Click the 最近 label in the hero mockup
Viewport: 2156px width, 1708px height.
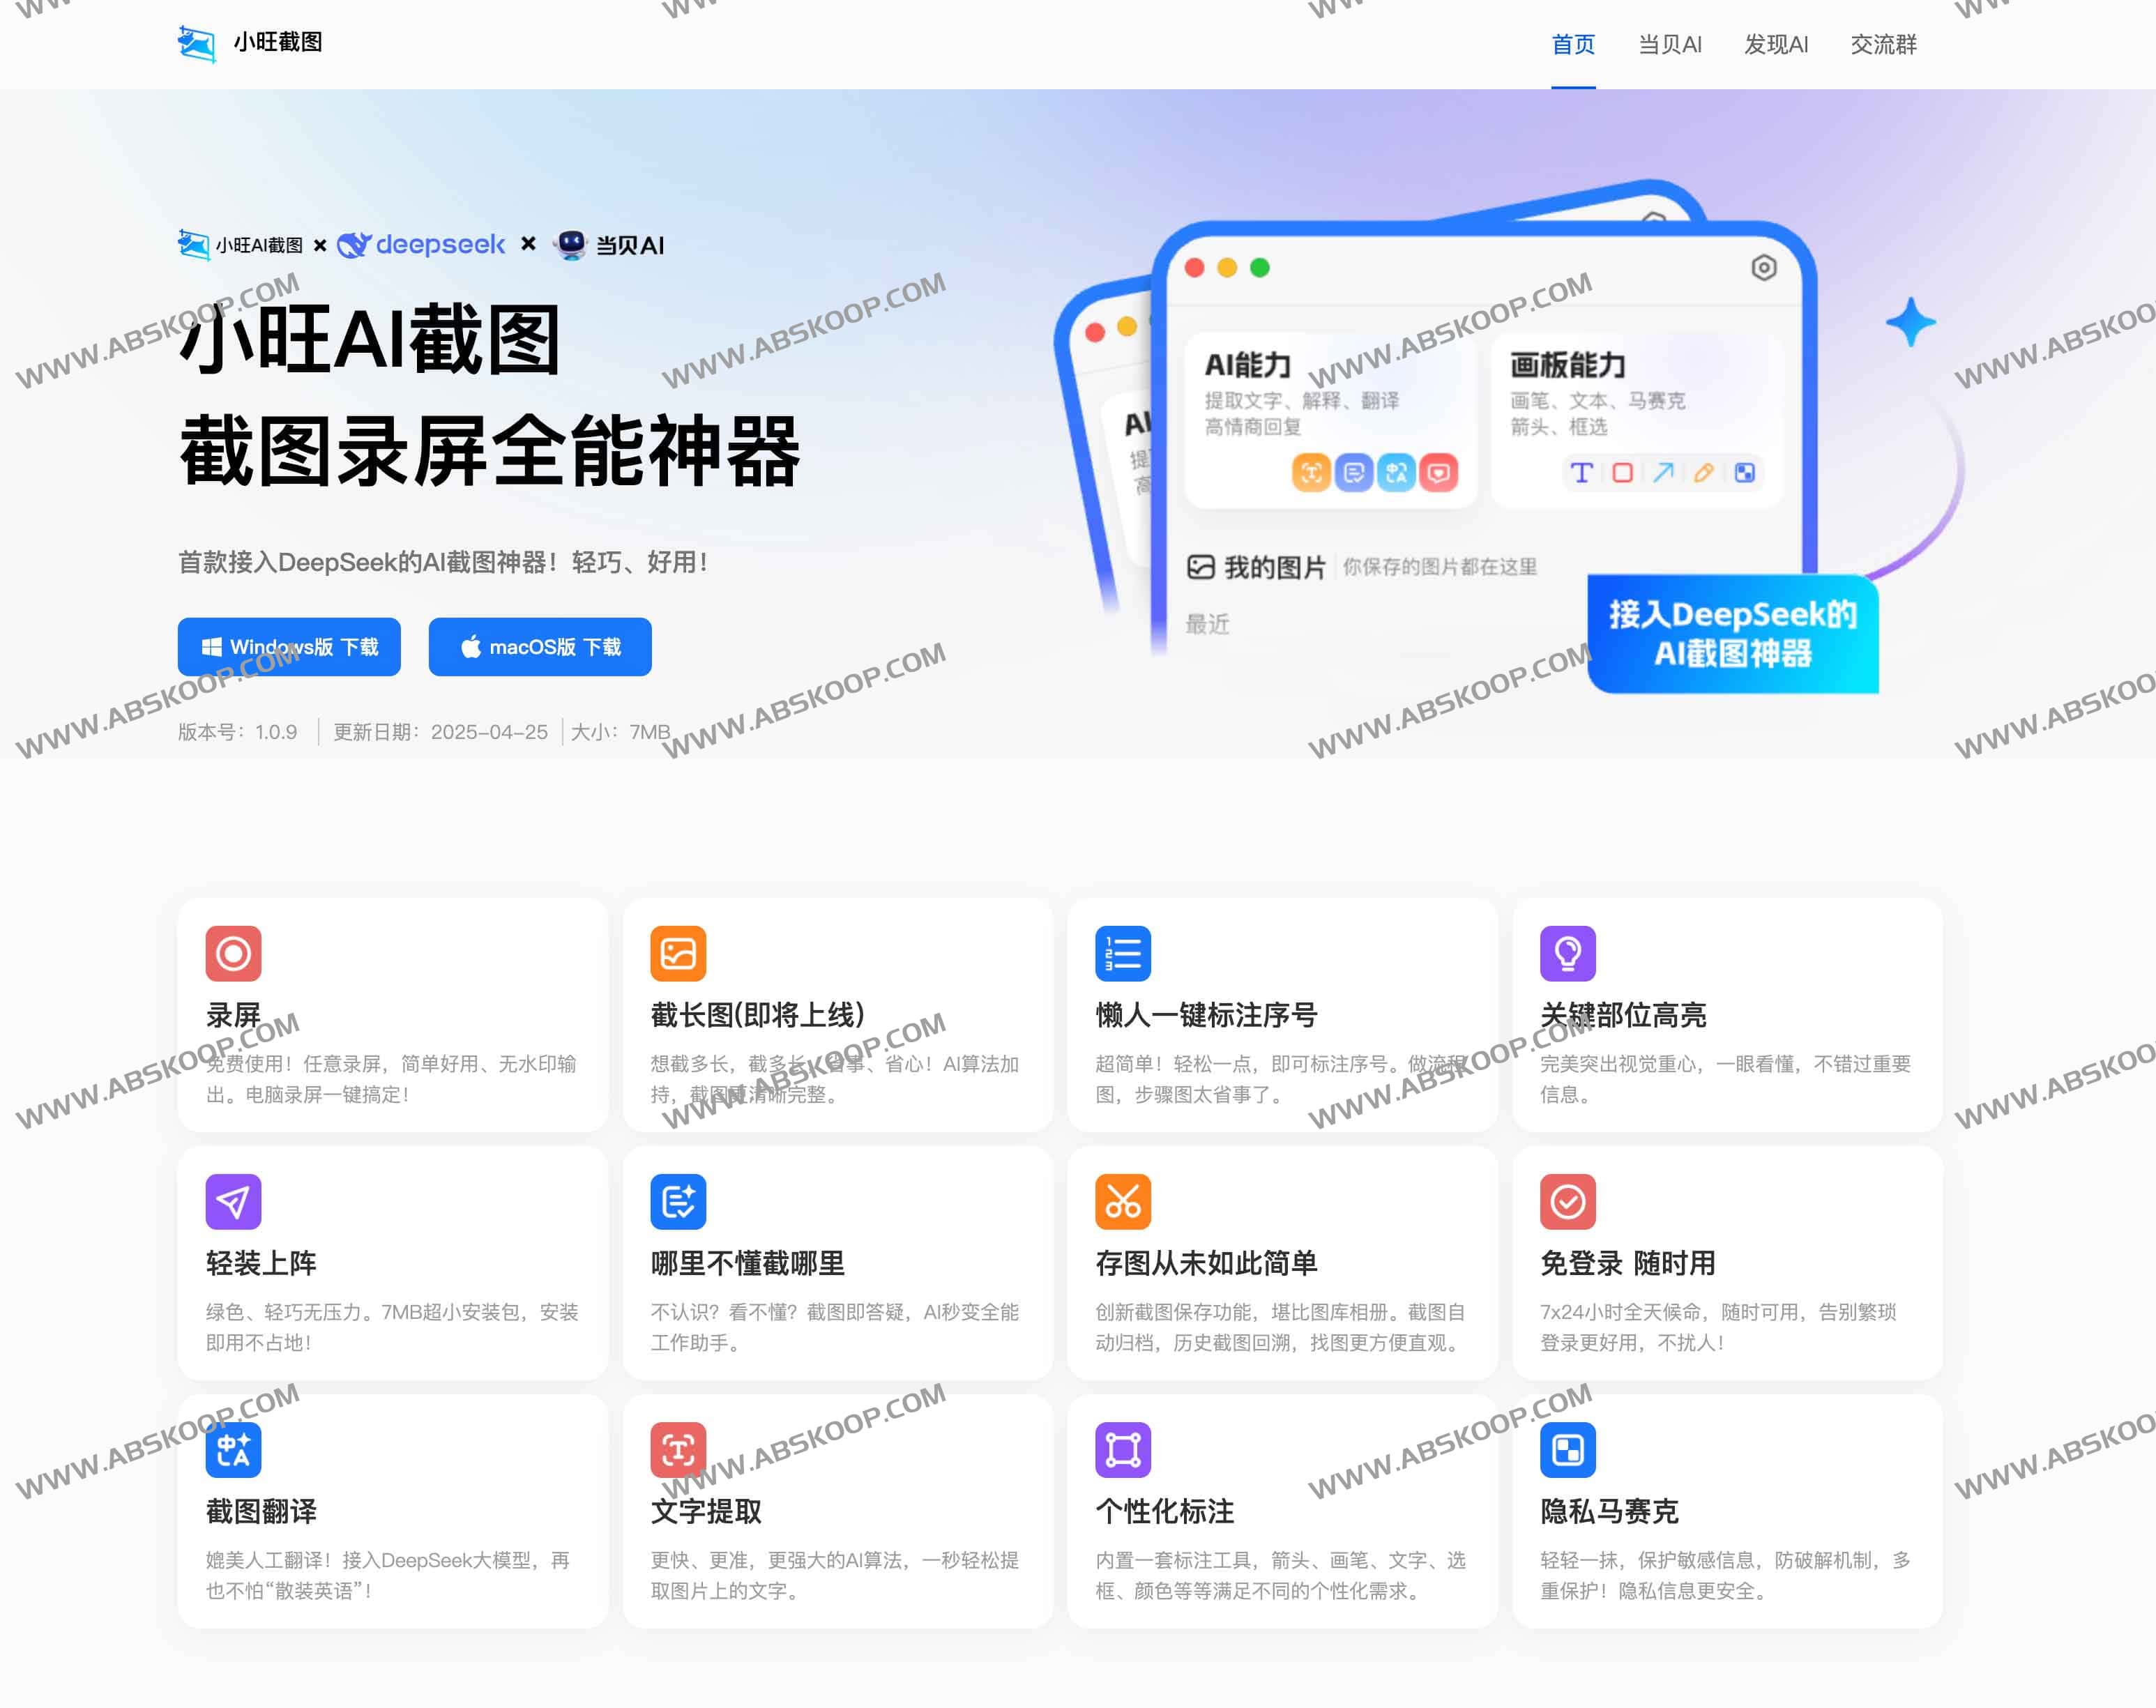[1207, 624]
